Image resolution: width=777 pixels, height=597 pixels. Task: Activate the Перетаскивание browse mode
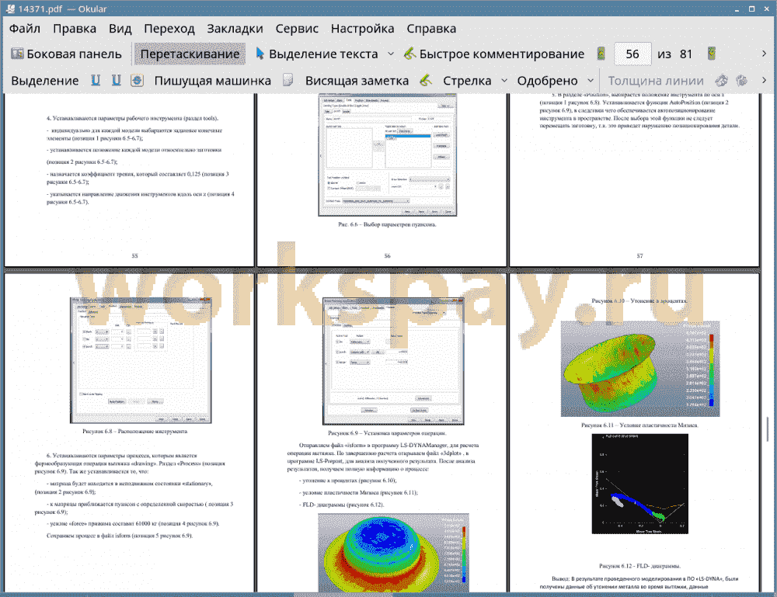click(190, 54)
